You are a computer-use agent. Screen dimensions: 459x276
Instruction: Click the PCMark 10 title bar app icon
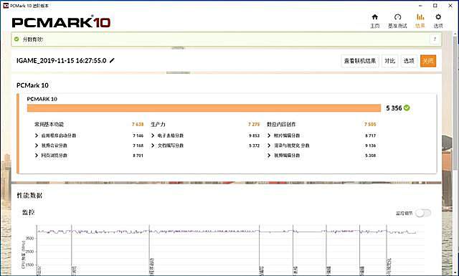point(6,5)
